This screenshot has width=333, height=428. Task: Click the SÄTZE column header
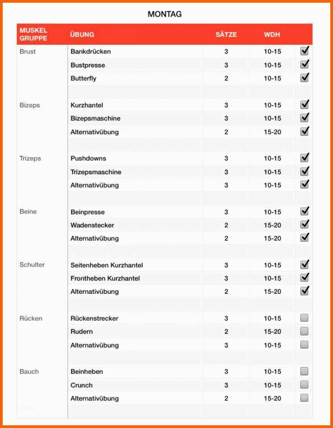click(226, 34)
